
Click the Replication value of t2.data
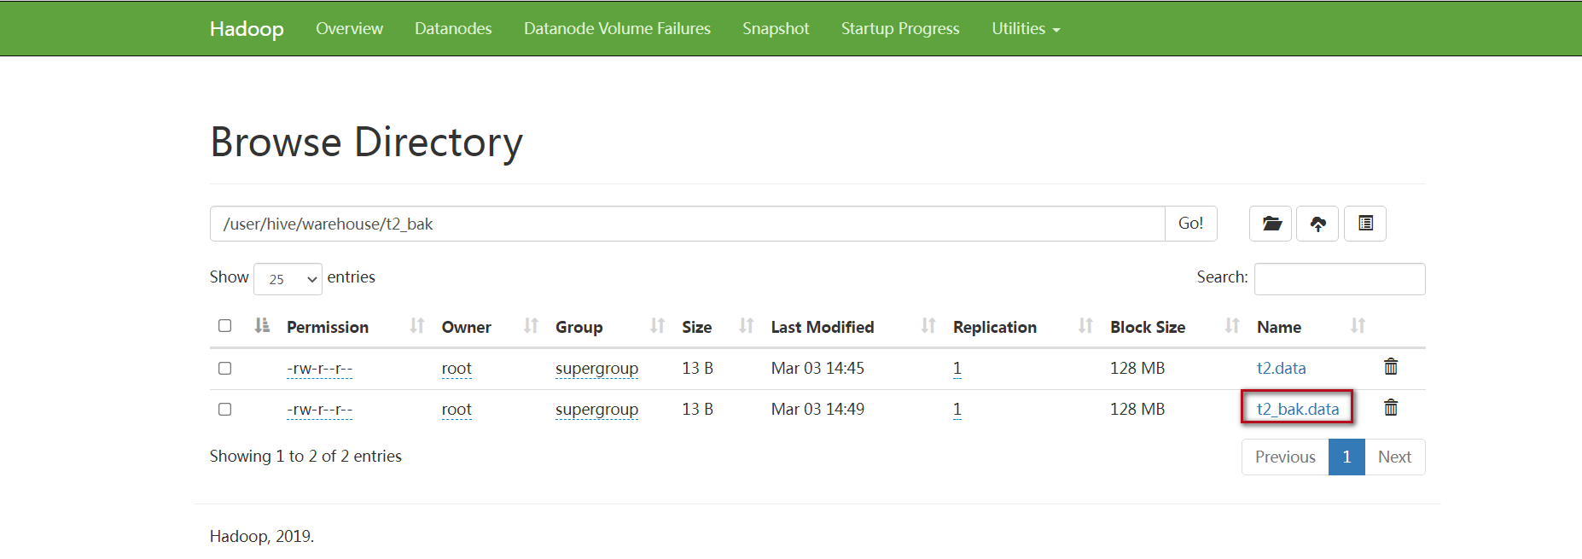click(957, 369)
